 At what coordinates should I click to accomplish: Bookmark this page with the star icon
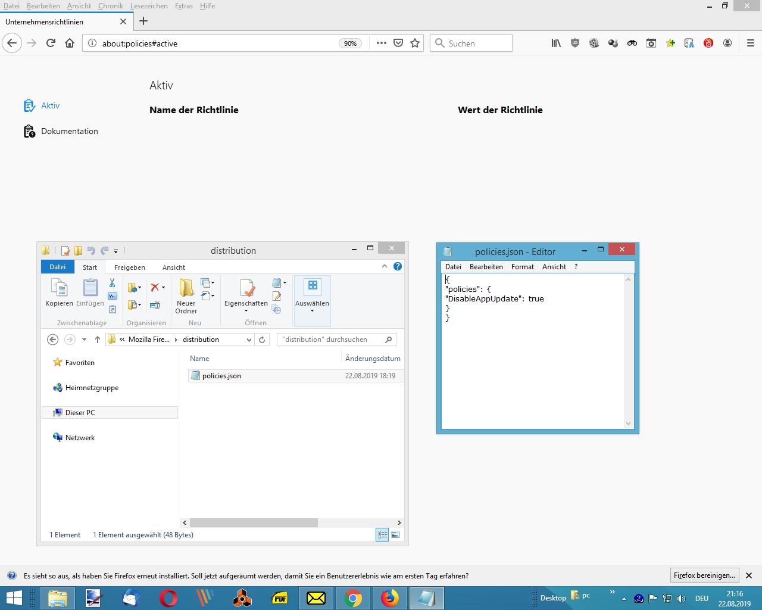[415, 43]
